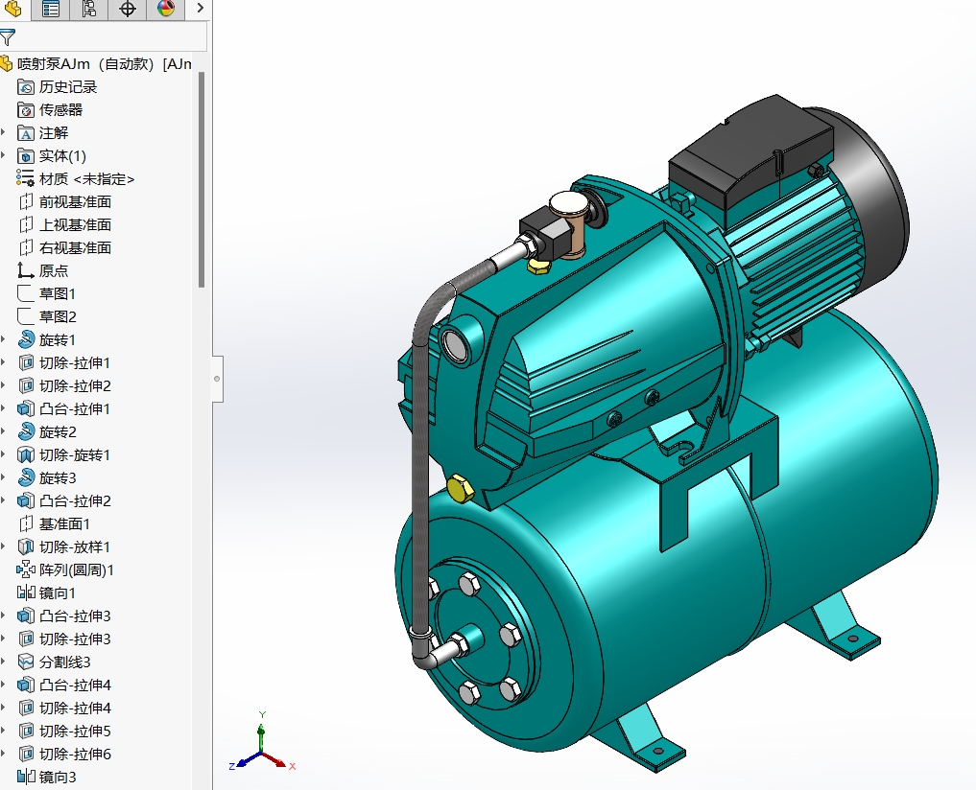Click the feature tree vertical scrollbar
This screenshot has width=976, height=790.
201,180
